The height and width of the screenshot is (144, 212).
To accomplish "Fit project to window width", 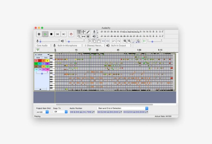I will (x=138, y=41).
